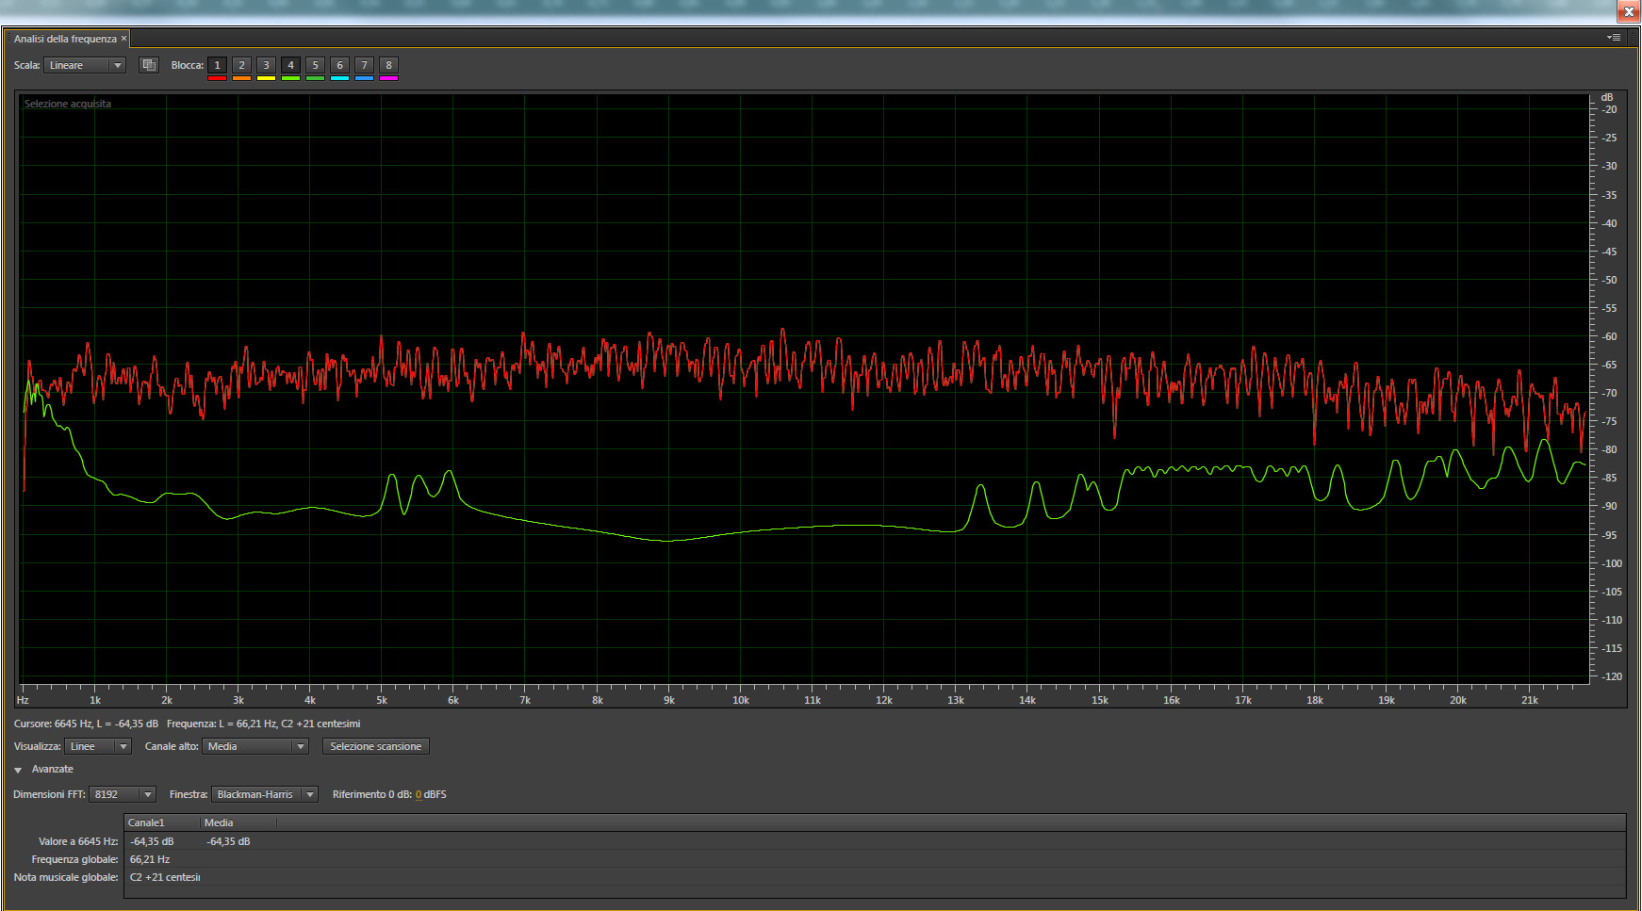Click the Nota musicale globale row label
Image resolution: width=1642 pixels, height=911 pixels.
pyautogui.click(x=66, y=877)
